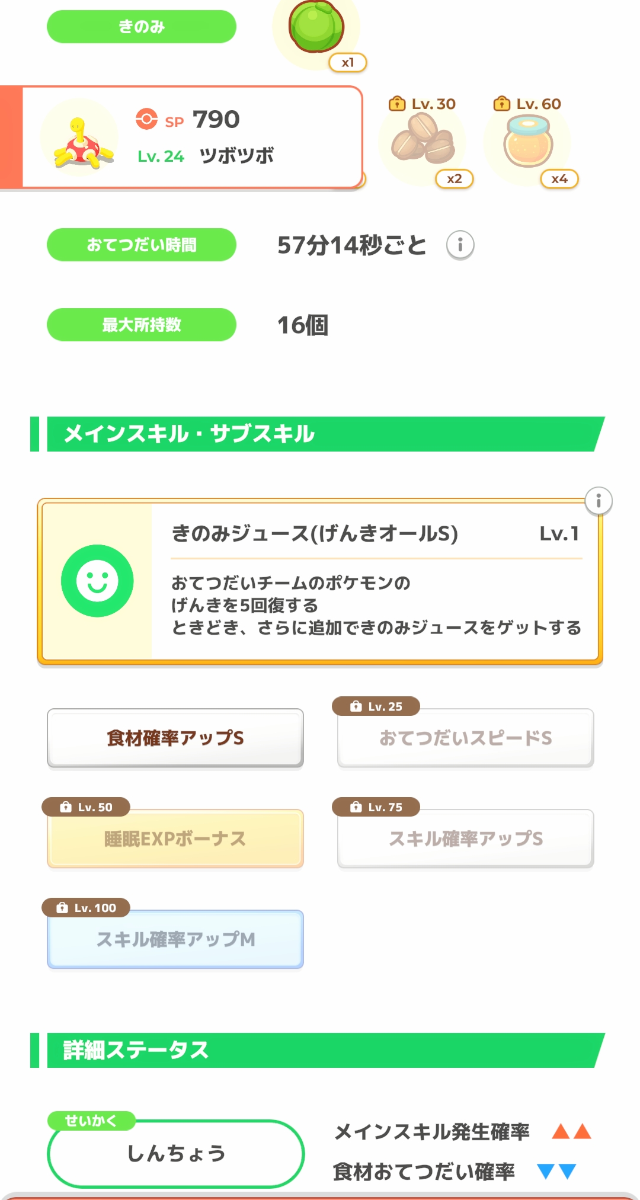Tap the locked 睡眠EXPボーナス sub skill
The image size is (640, 1200).
pos(175,839)
